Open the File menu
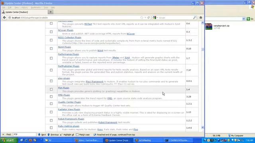255x143 pixels. click(4, 8)
